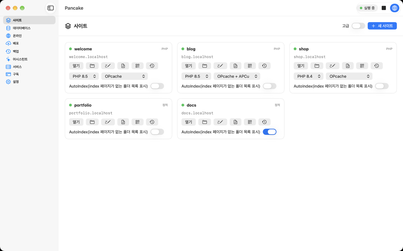403x251 pixels.
Task: Click 열기 for shop site
Action: tap(301, 66)
